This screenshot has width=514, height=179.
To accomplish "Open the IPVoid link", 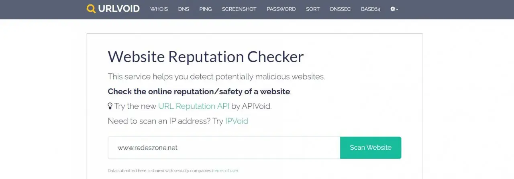I will coord(237,121).
